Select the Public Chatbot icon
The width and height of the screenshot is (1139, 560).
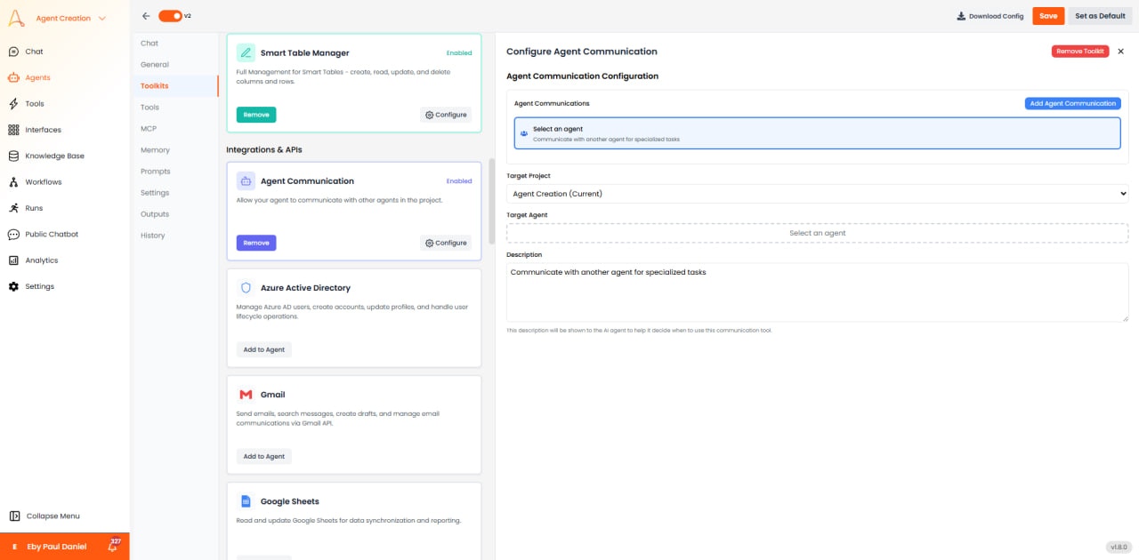tap(12, 234)
